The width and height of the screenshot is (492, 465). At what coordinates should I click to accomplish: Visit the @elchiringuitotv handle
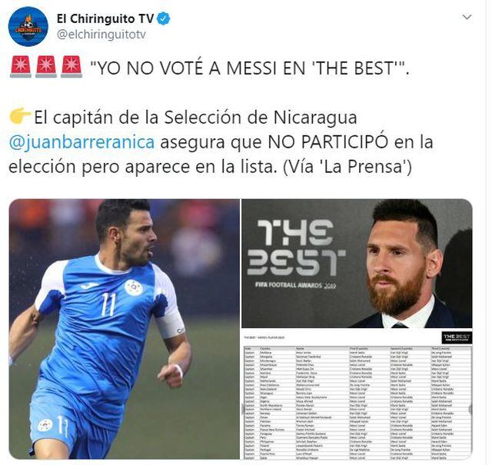pyautogui.click(x=101, y=35)
